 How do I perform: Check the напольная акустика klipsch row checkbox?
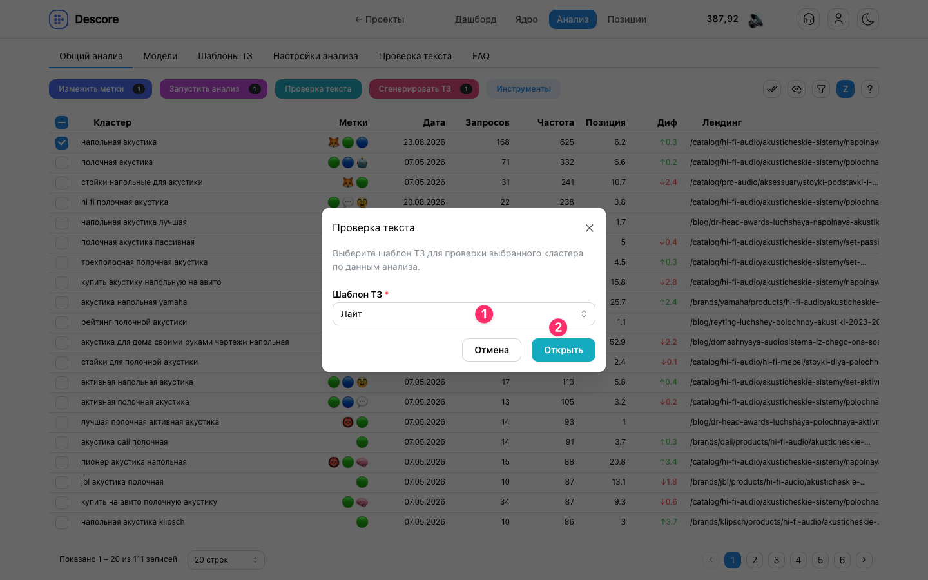[62, 522]
